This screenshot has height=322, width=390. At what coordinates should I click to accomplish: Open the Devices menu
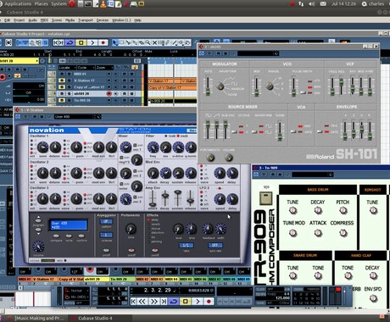(x=103, y=20)
